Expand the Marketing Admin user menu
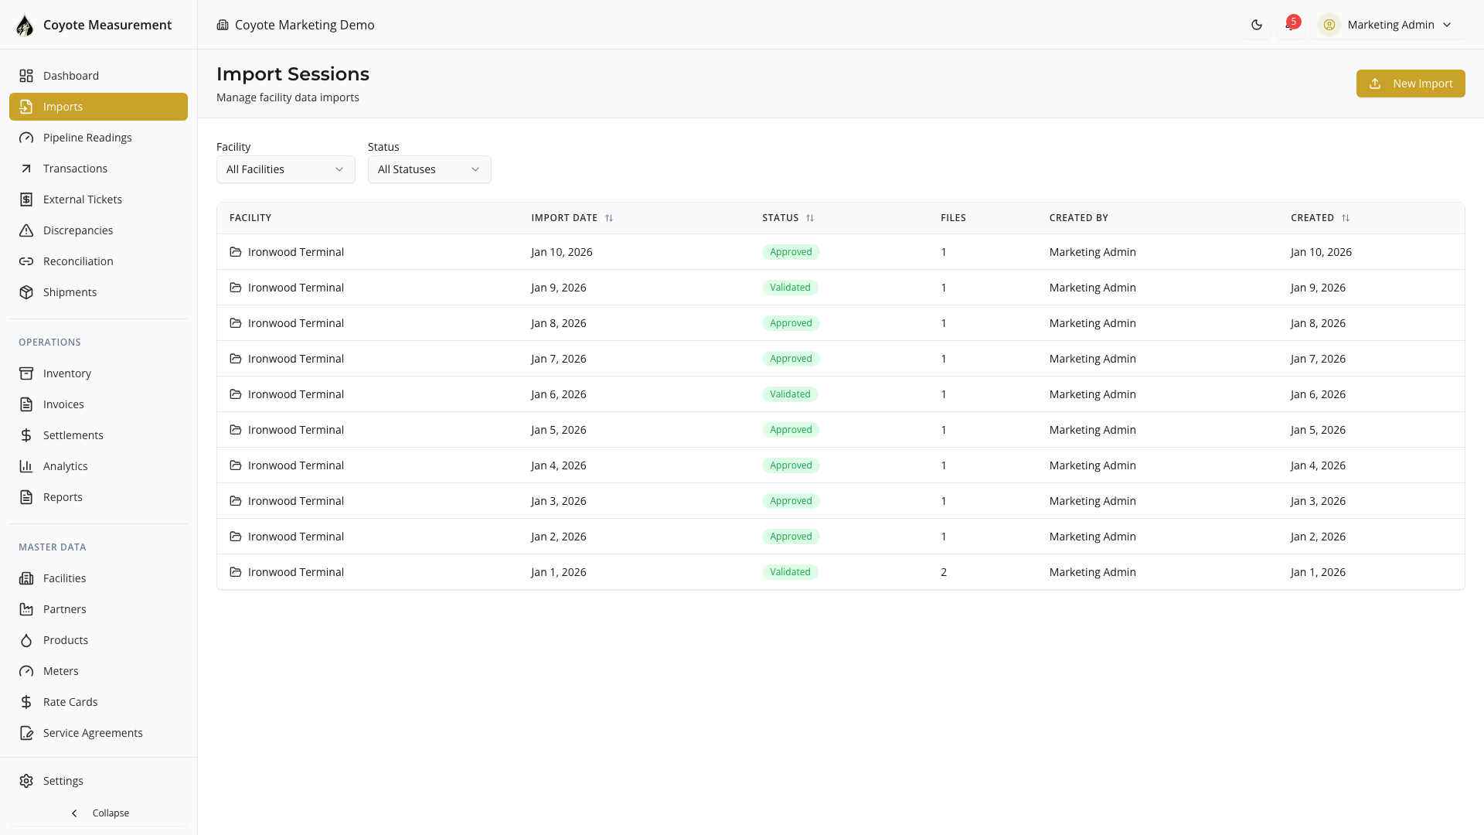Viewport: 1484px width, 835px height. (1388, 25)
